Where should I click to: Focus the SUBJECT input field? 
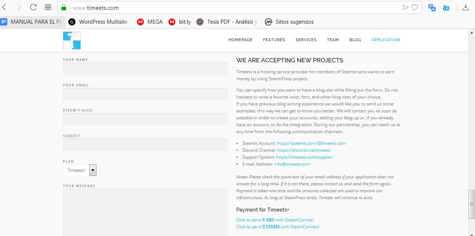pos(145,145)
